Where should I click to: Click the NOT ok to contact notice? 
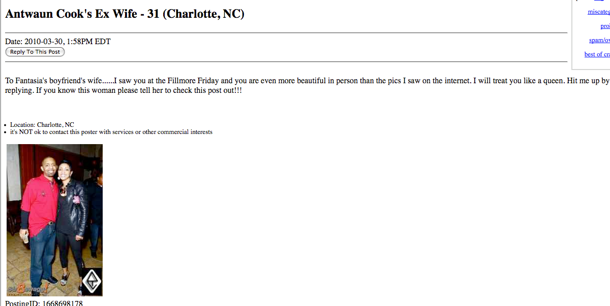click(x=111, y=132)
